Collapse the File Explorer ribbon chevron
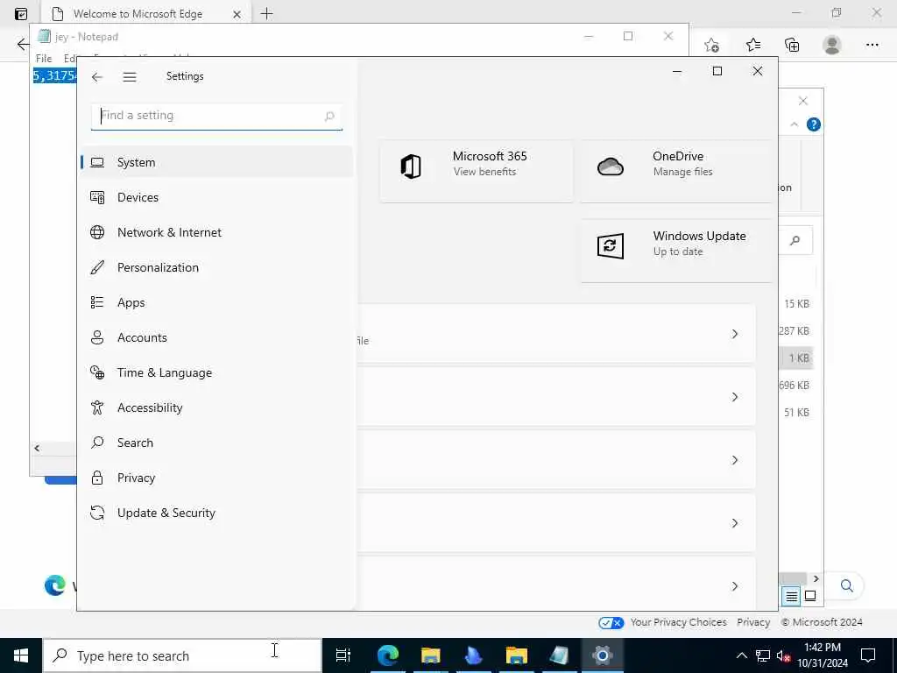Image resolution: width=897 pixels, height=673 pixels. tap(794, 124)
